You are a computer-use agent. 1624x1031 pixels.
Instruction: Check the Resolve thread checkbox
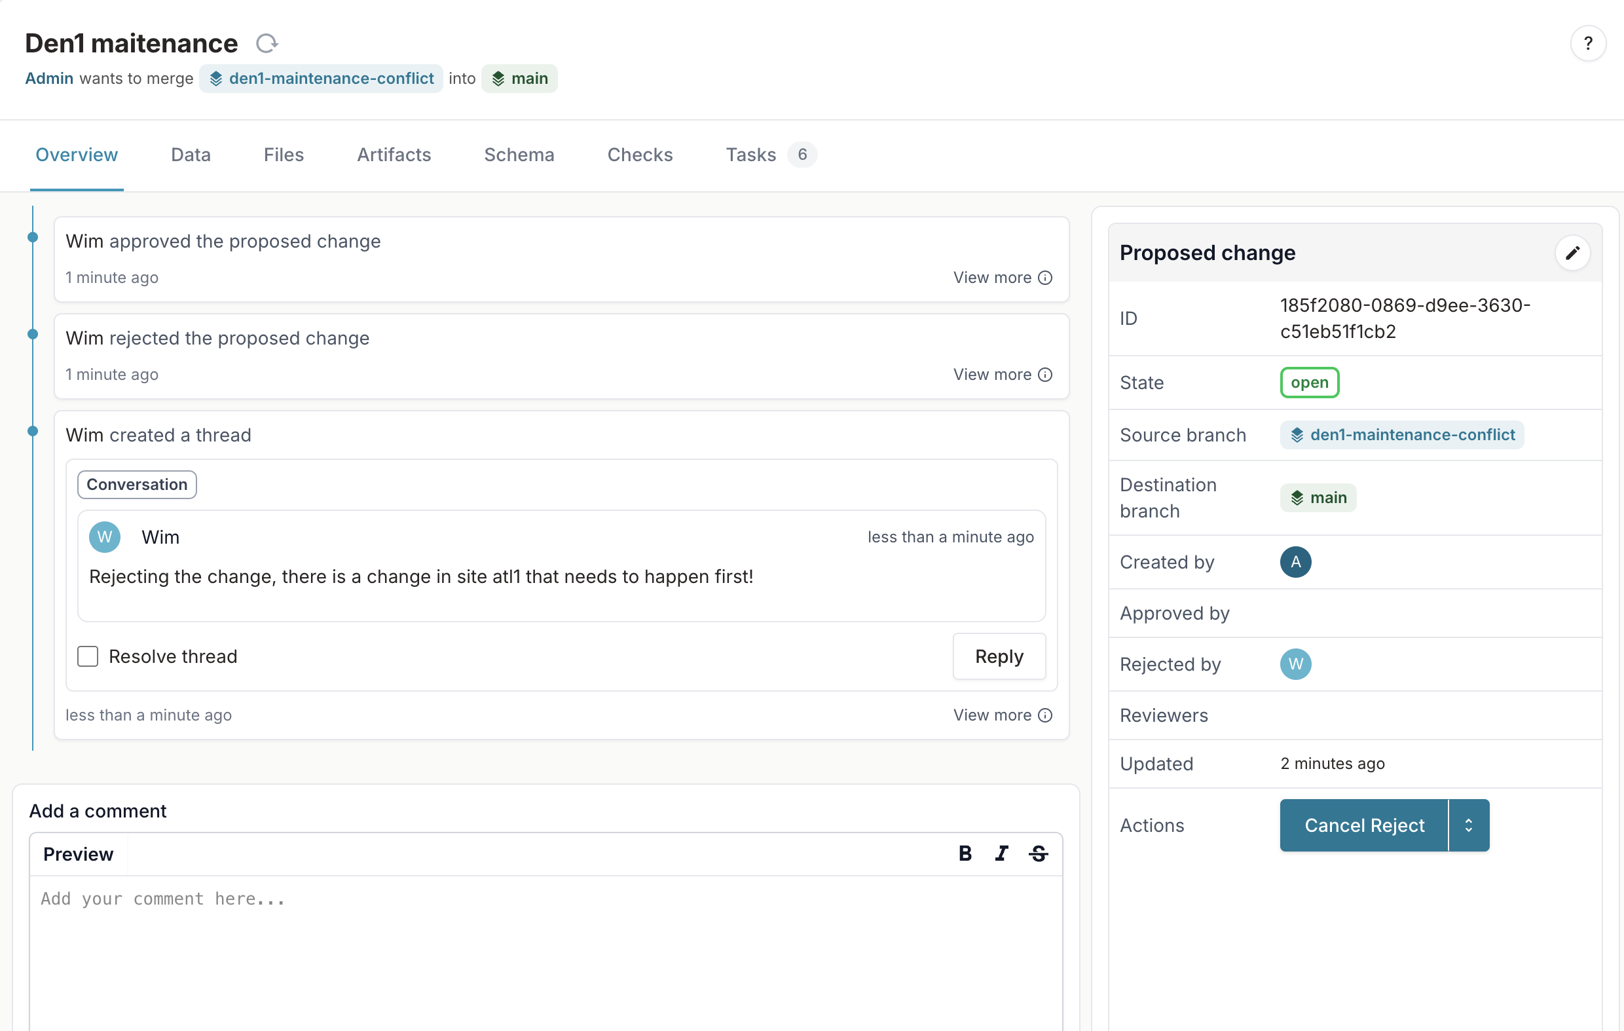88,656
